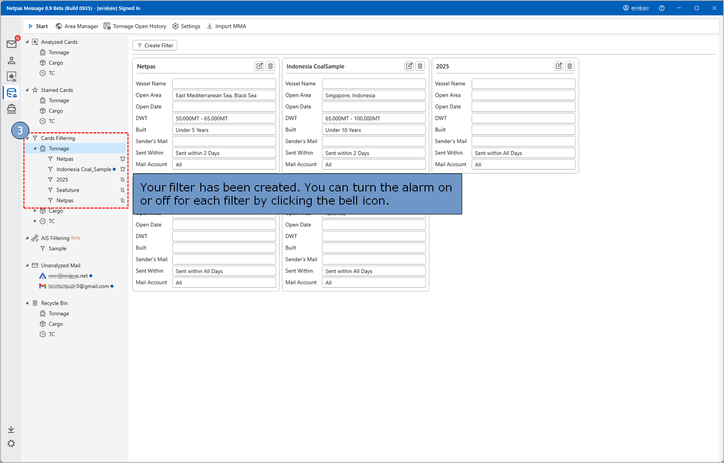Screen dimensions: 724x463
Task: Click the download icon at bottom left
Action: tap(11, 430)
